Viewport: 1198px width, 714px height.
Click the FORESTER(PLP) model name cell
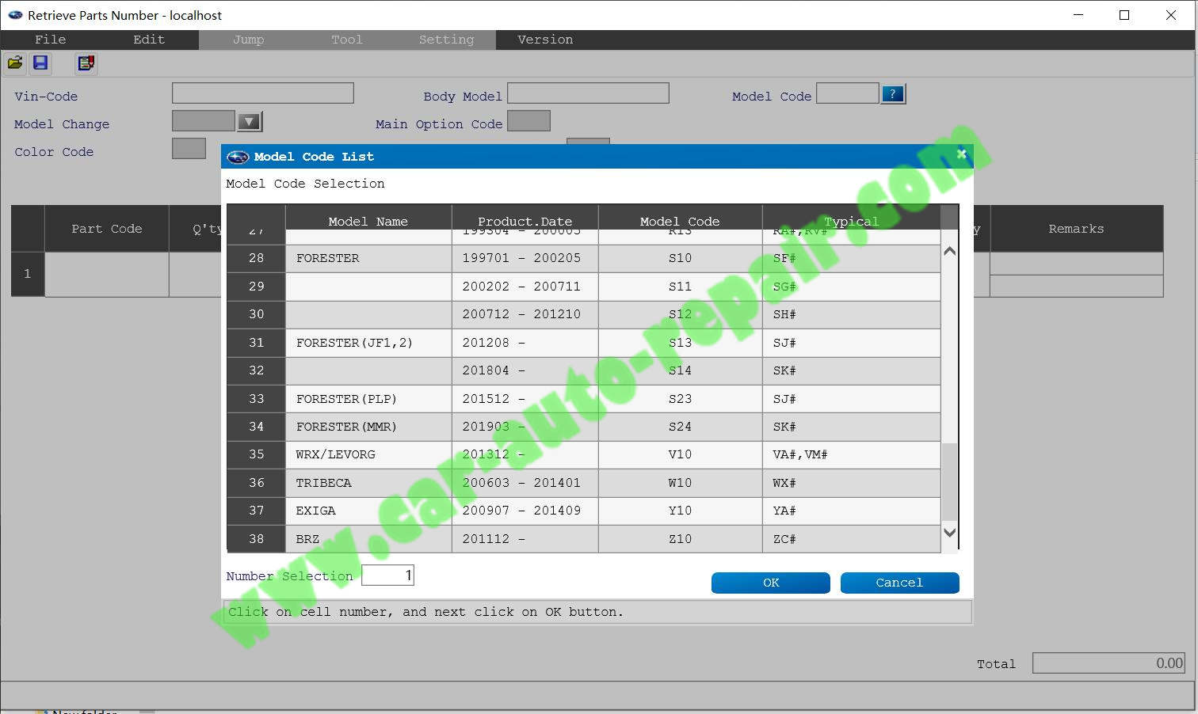368,399
